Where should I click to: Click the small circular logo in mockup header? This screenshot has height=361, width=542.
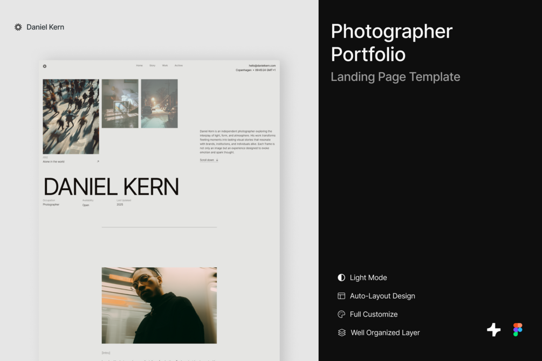point(45,66)
